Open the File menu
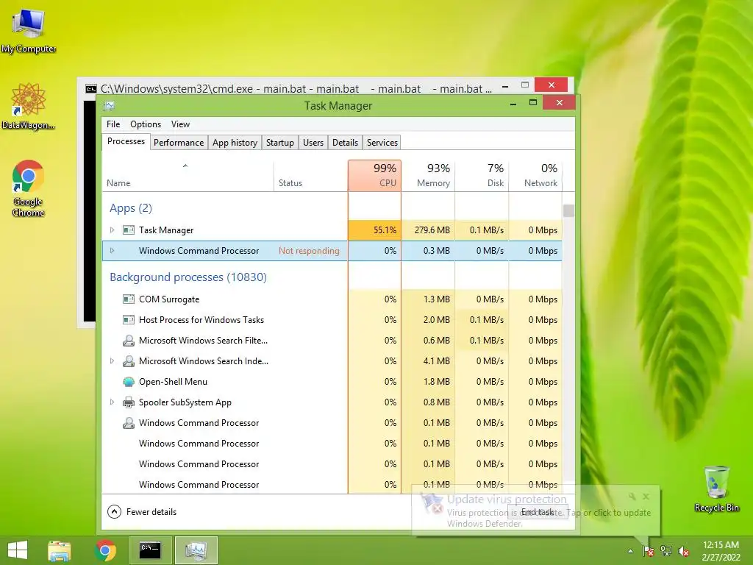The image size is (753, 565). (x=113, y=124)
